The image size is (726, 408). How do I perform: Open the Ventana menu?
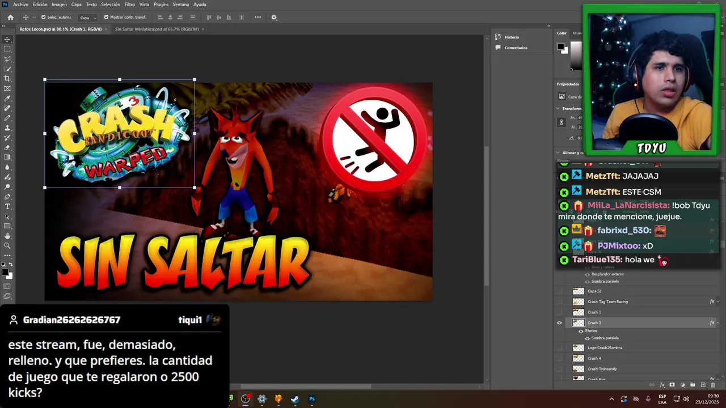(x=181, y=5)
